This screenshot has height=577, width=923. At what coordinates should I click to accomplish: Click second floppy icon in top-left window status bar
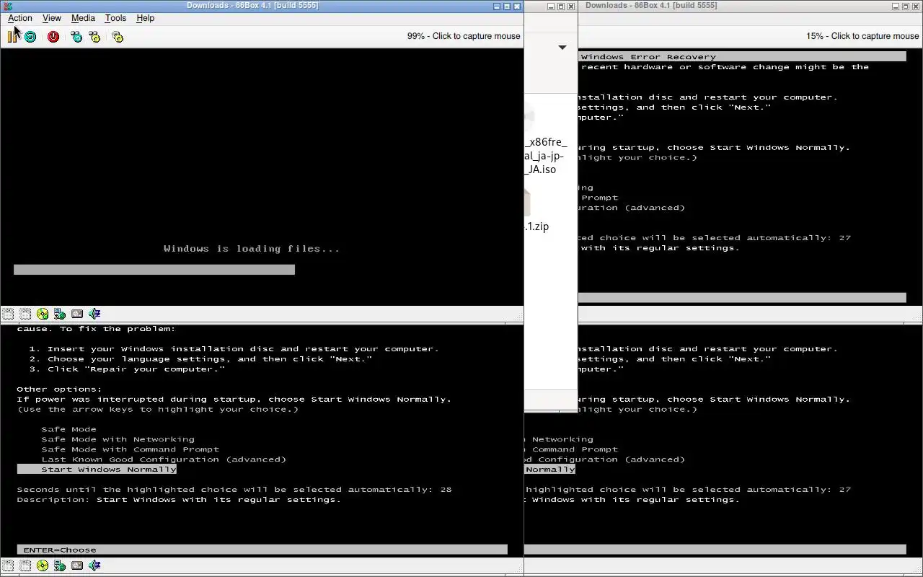coord(25,314)
